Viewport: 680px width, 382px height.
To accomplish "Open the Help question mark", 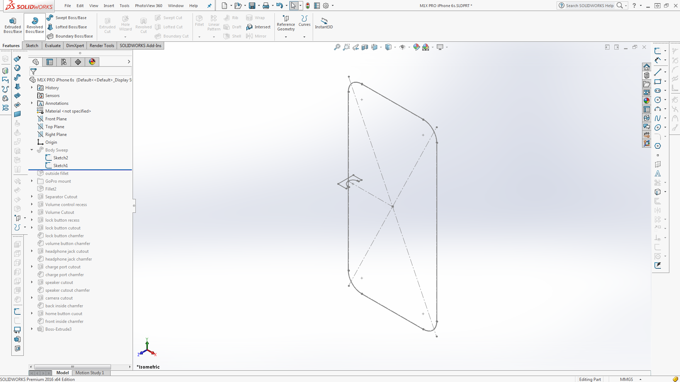I will (634, 6).
